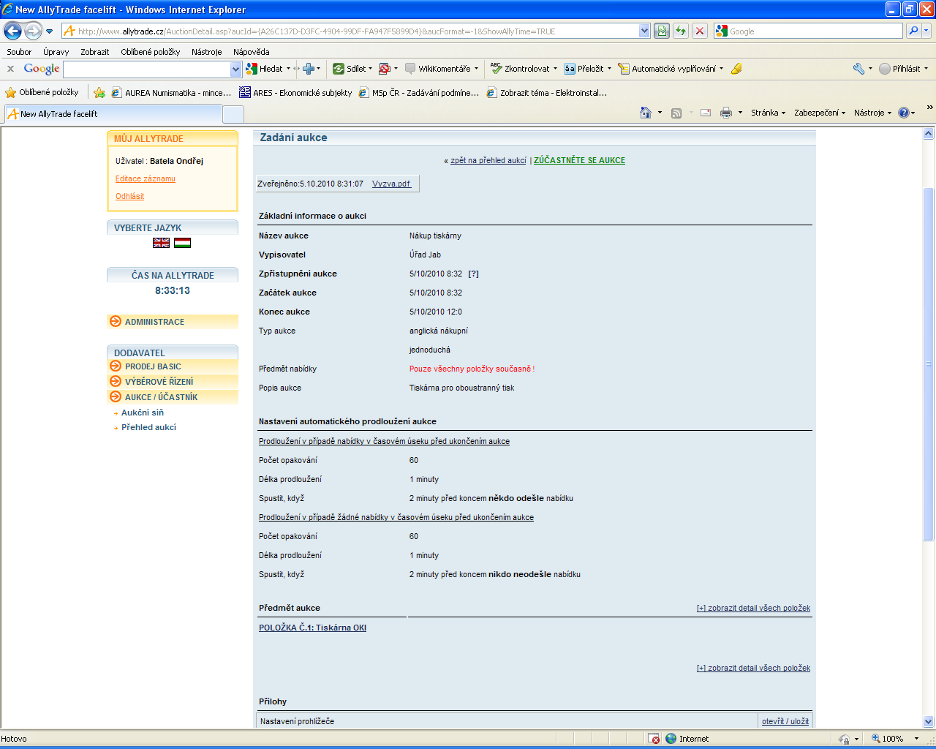The image size is (936, 749).
Task: Click the Help question mark icon
Action: 904,113
